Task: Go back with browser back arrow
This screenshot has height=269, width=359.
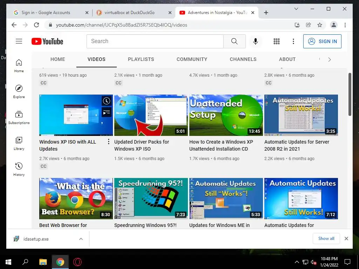Action: tap(14, 25)
